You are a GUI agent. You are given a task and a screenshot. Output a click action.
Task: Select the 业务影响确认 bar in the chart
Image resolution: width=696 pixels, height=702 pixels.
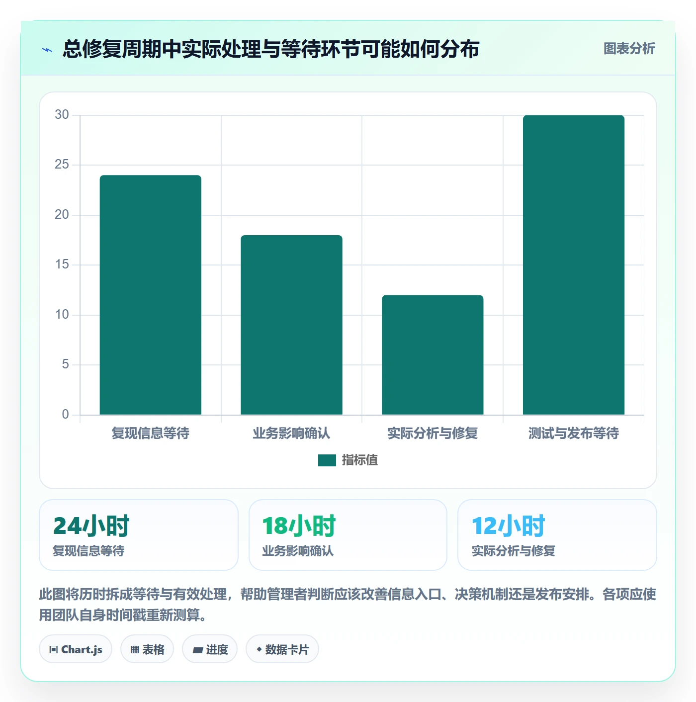pos(291,325)
